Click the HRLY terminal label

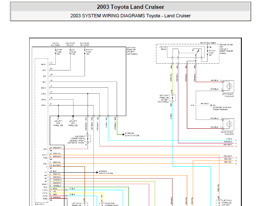tap(44, 94)
